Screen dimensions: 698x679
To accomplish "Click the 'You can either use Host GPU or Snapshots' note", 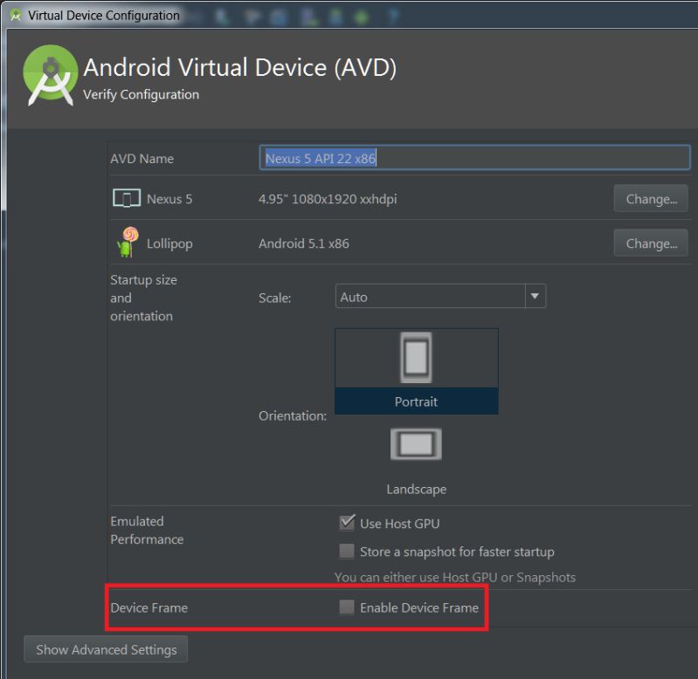I will coord(455,577).
